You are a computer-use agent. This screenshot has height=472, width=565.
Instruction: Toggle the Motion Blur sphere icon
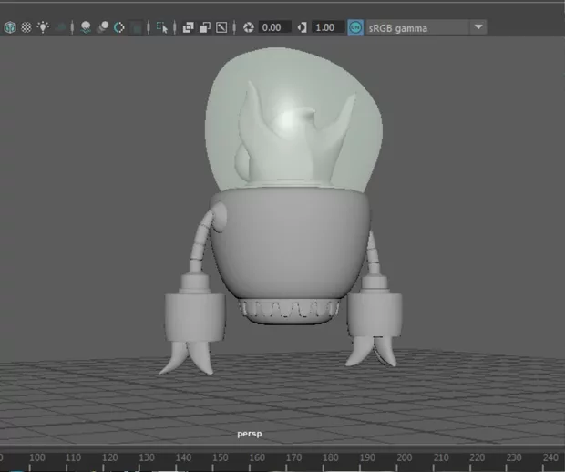click(x=103, y=27)
